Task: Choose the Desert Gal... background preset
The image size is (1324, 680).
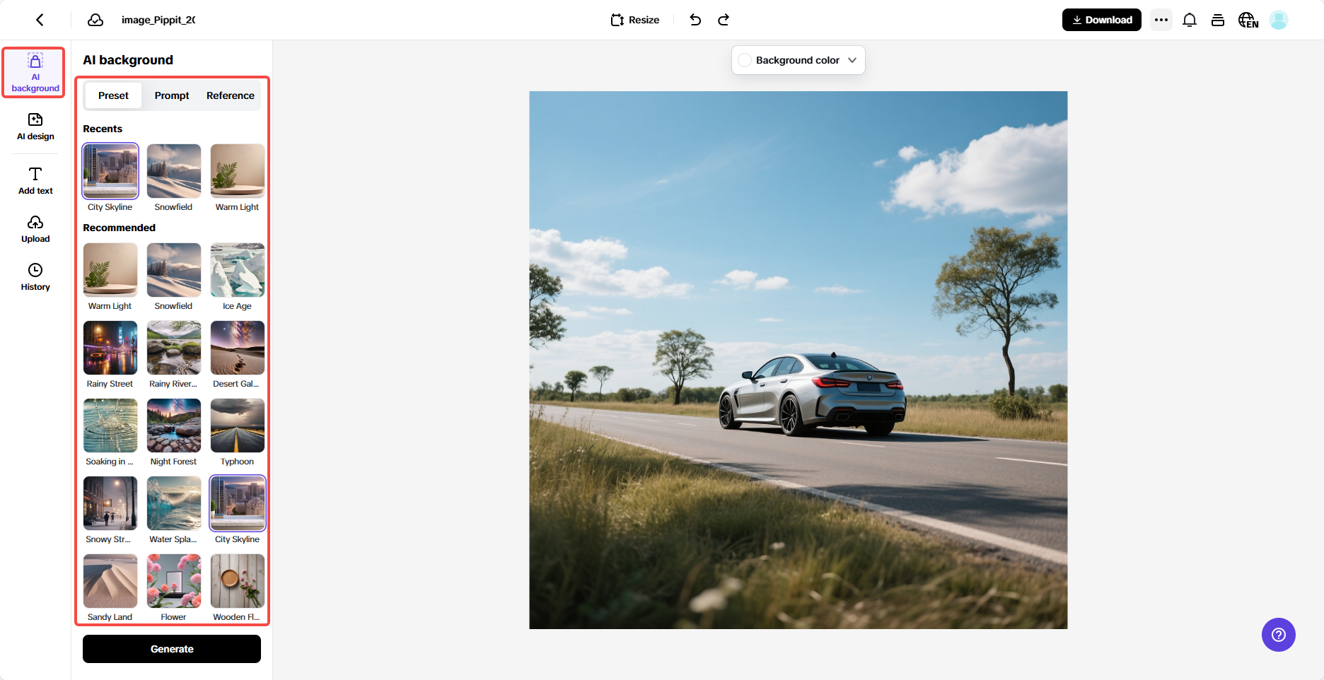Action: click(238, 348)
